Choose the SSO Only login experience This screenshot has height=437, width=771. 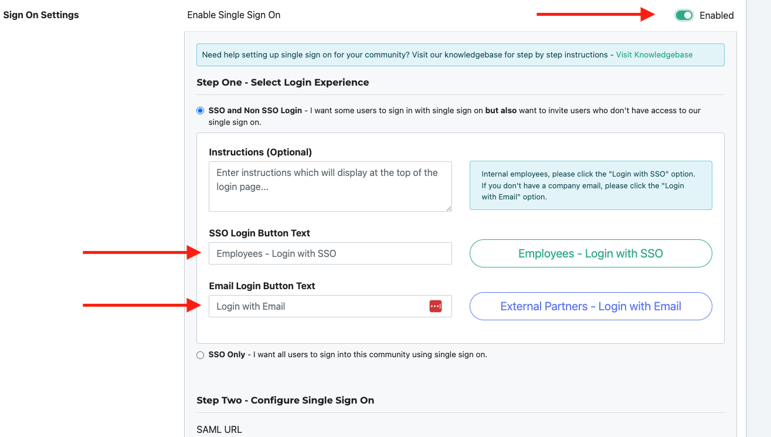point(200,355)
